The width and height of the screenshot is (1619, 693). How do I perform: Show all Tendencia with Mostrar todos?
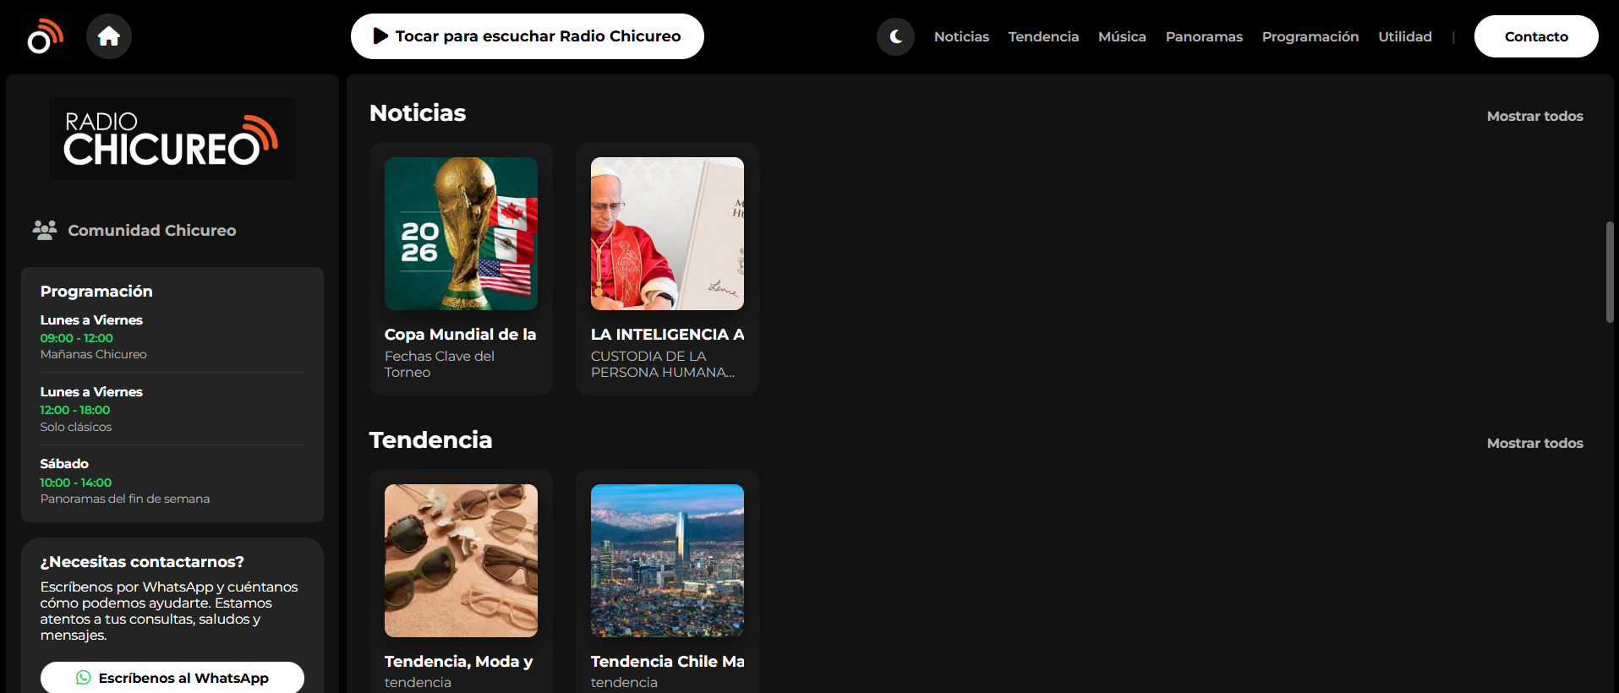tap(1534, 443)
